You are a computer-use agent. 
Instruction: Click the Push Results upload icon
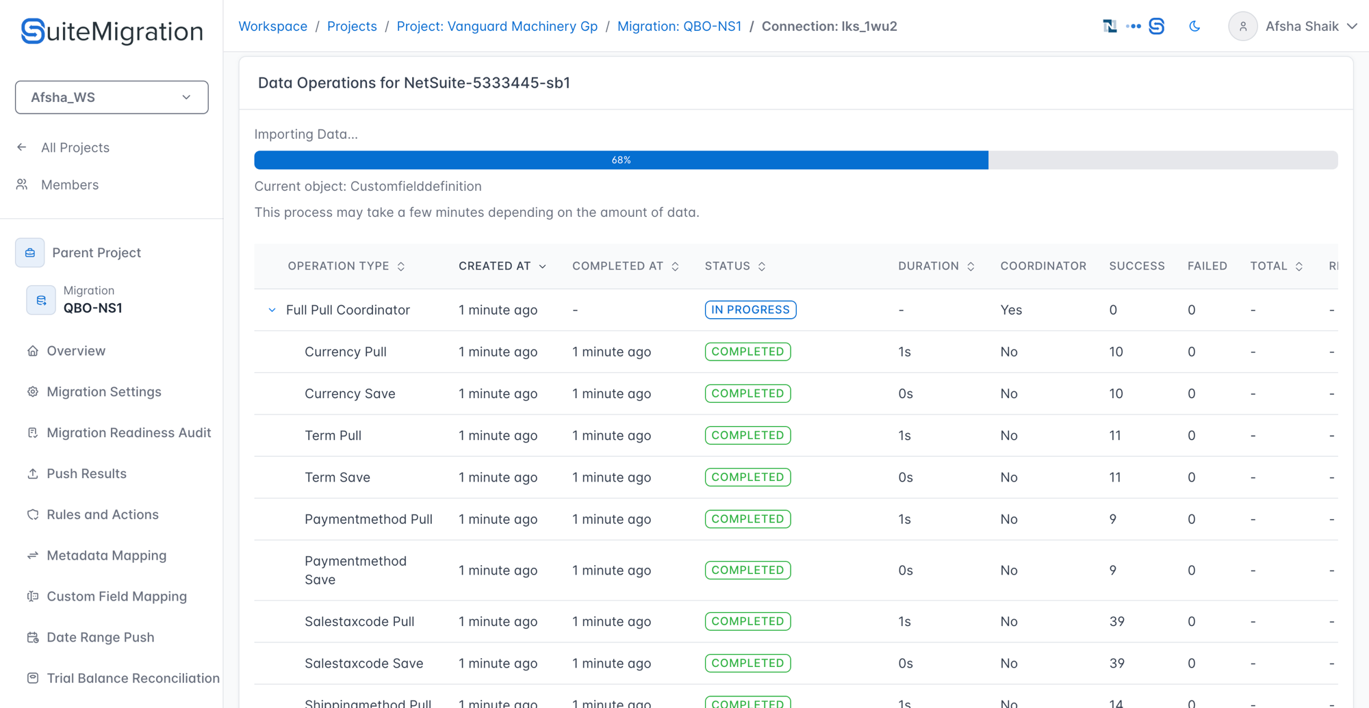coord(33,473)
